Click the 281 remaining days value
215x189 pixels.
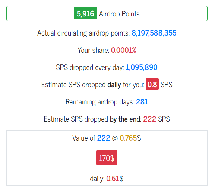[x=142, y=102]
